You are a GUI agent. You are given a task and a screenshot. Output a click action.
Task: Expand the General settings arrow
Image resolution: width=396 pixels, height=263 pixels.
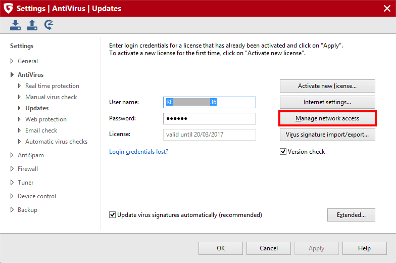(x=12, y=61)
